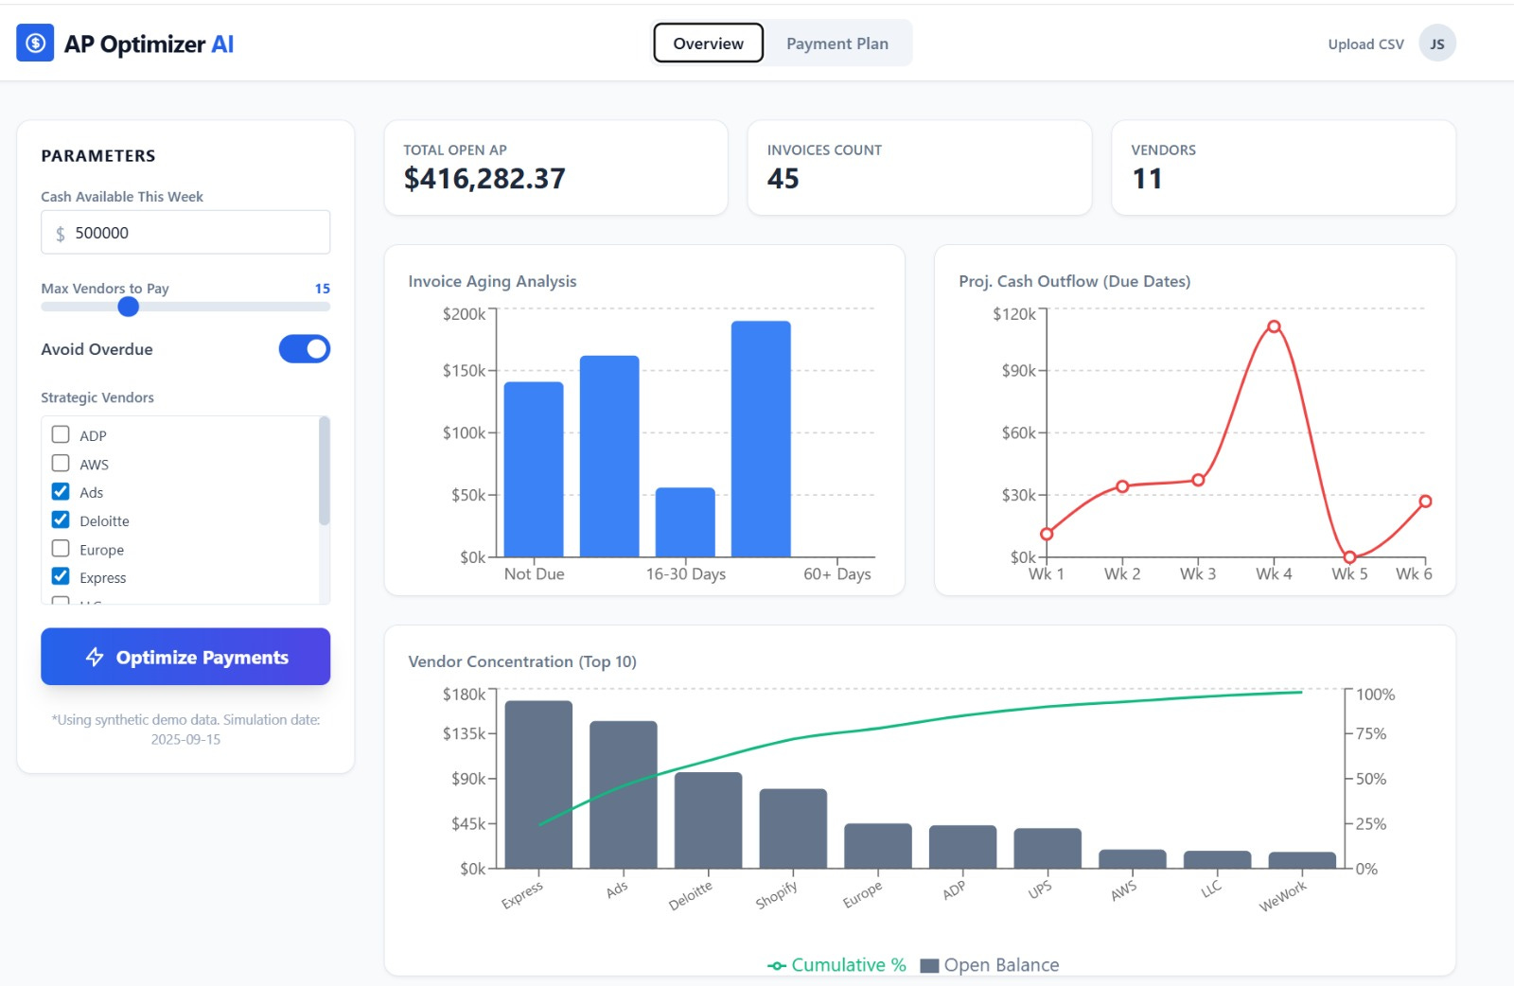Click the Max Vendors value 15

tap(323, 289)
